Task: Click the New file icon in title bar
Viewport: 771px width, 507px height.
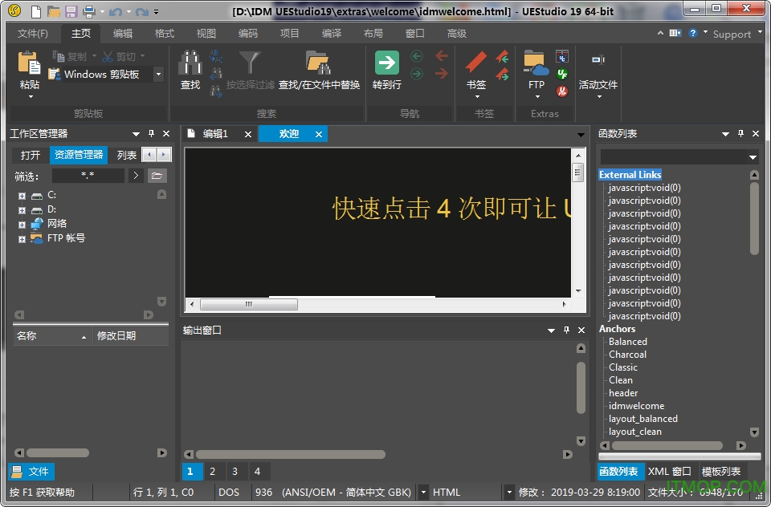Action: [x=35, y=10]
